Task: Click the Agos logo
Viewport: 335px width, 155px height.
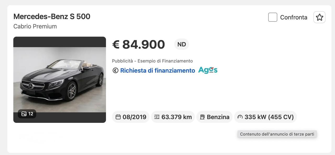Action: [208, 70]
